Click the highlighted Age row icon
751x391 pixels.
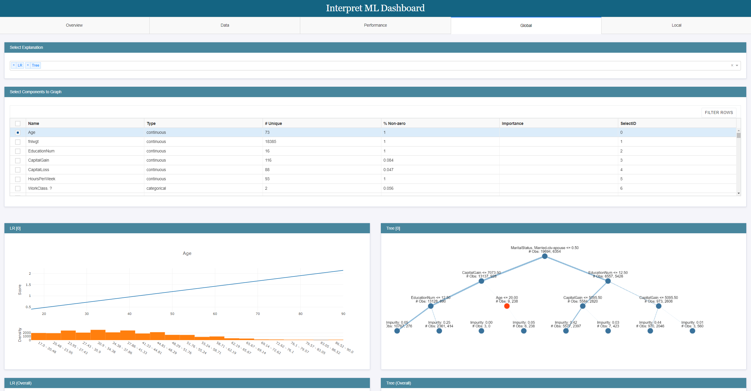[17, 133]
